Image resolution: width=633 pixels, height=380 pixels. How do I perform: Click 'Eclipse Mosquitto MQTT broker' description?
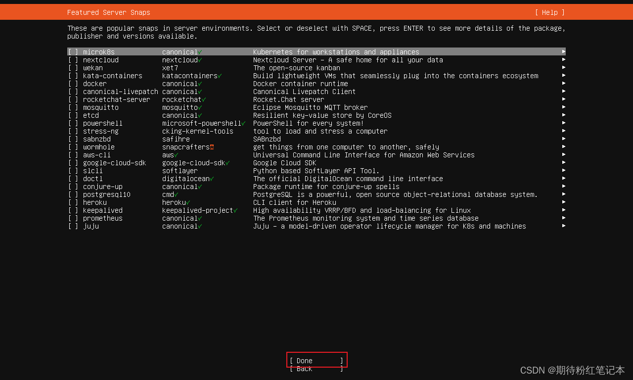(x=311, y=107)
